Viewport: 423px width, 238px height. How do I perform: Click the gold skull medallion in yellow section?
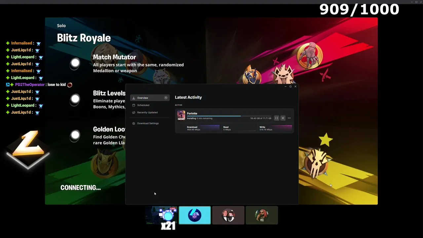[x=317, y=163]
